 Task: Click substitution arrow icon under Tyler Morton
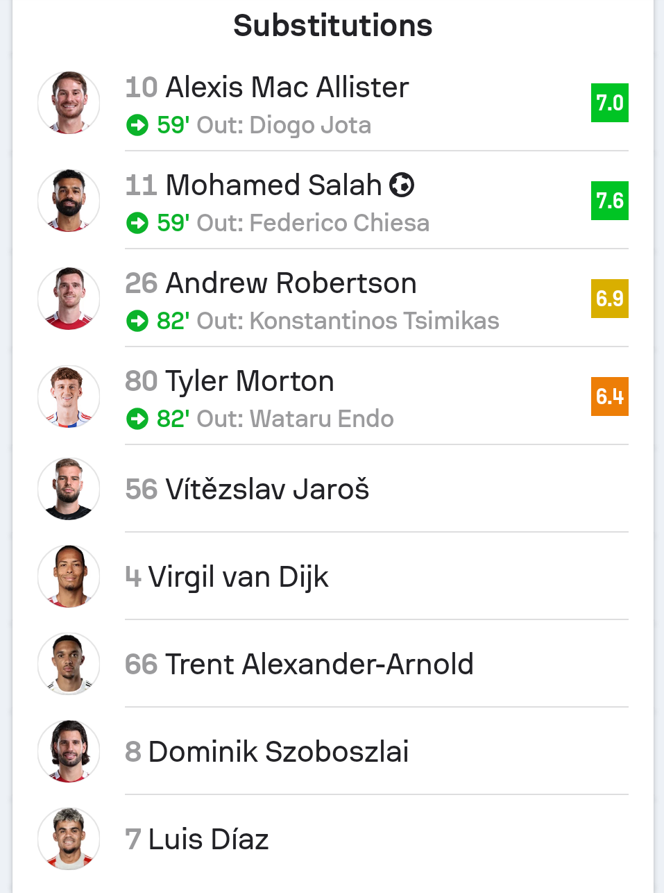tap(137, 419)
